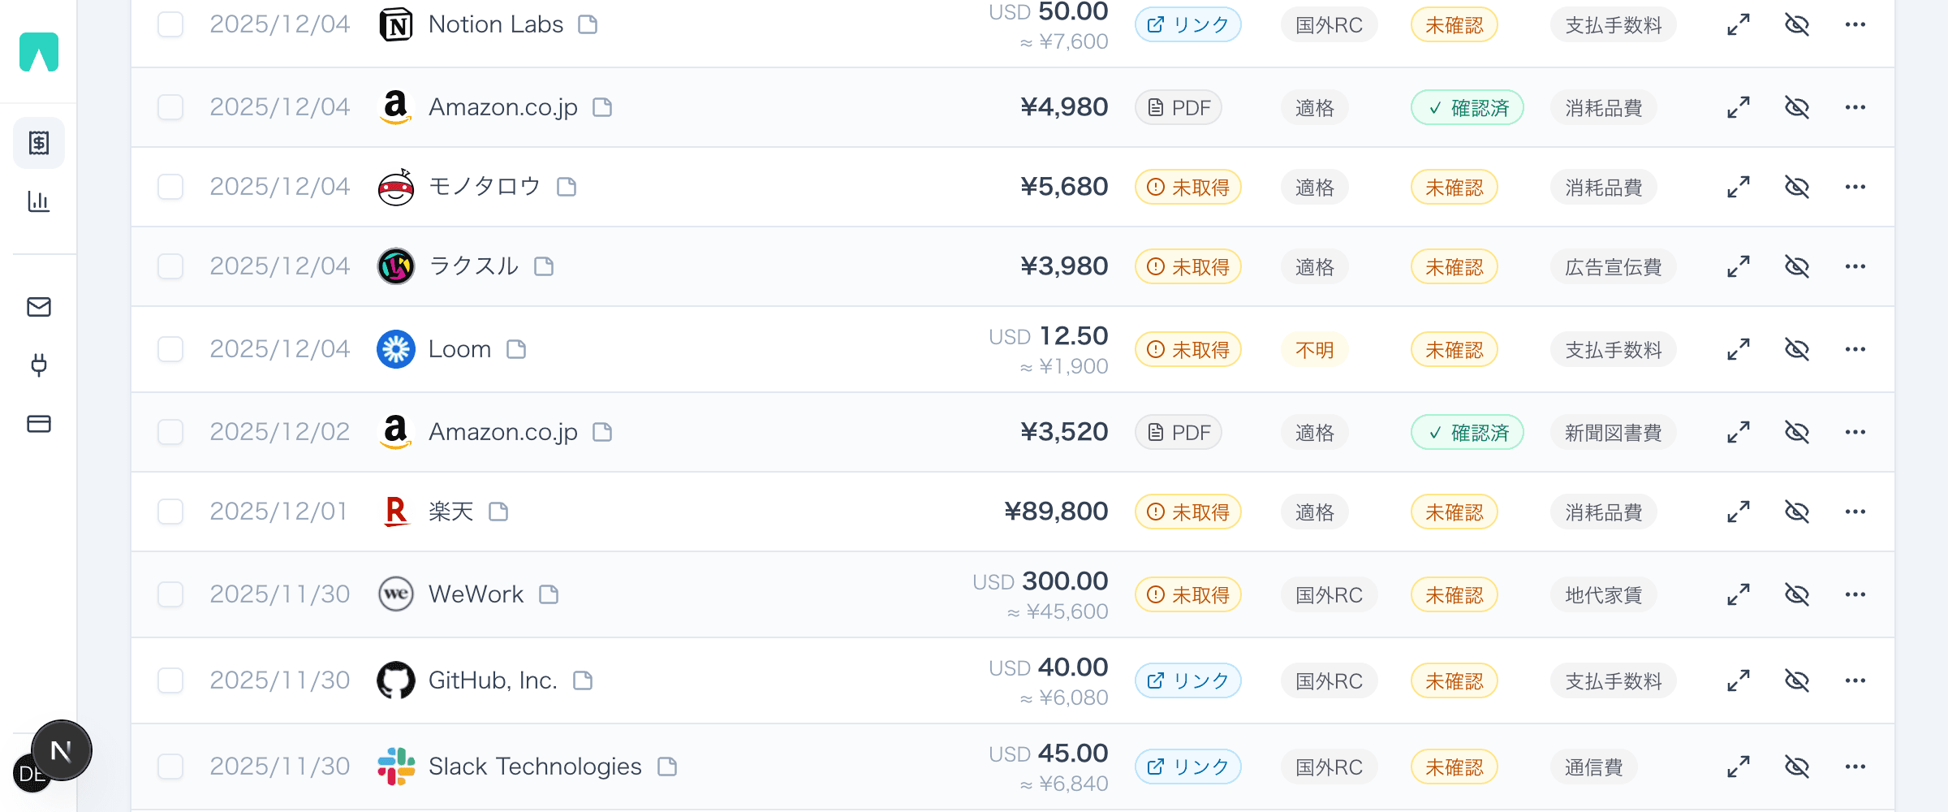This screenshot has height=812, width=1948.
Task: Open the credit card icon in sidebar
Action: [x=39, y=424]
